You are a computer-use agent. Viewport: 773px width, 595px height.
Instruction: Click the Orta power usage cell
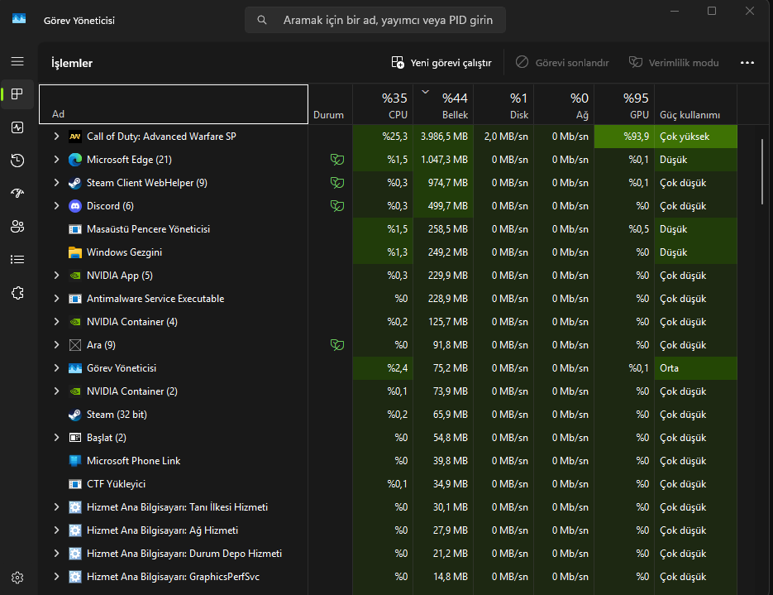point(695,368)
